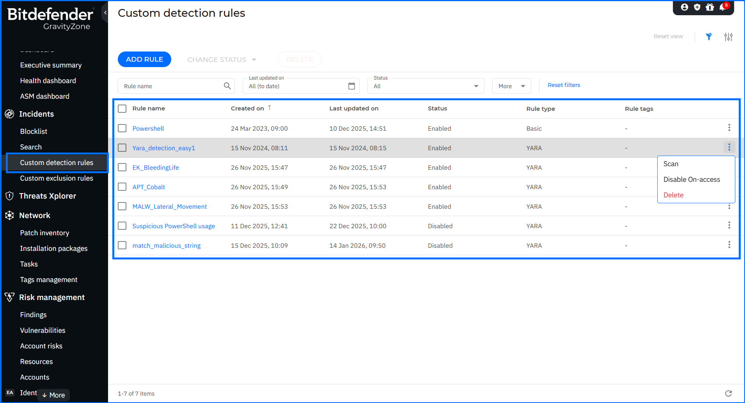
Task: Open ASM dashboard in sidebar
Action: pyautogui.click(x=44, y=96)
